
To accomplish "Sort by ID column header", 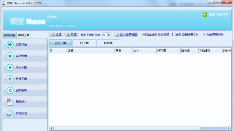I will [x=58, y=51].
